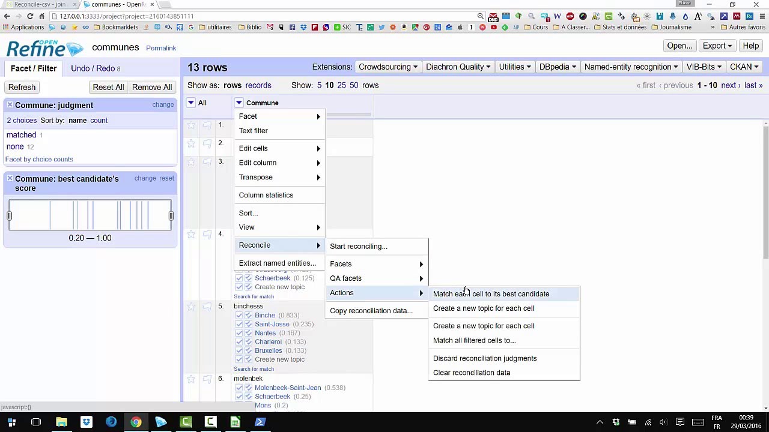Flag row 4 in the grid
Image resolution: width=769 pixels, height=432 pixels.
tap(207, 234)
